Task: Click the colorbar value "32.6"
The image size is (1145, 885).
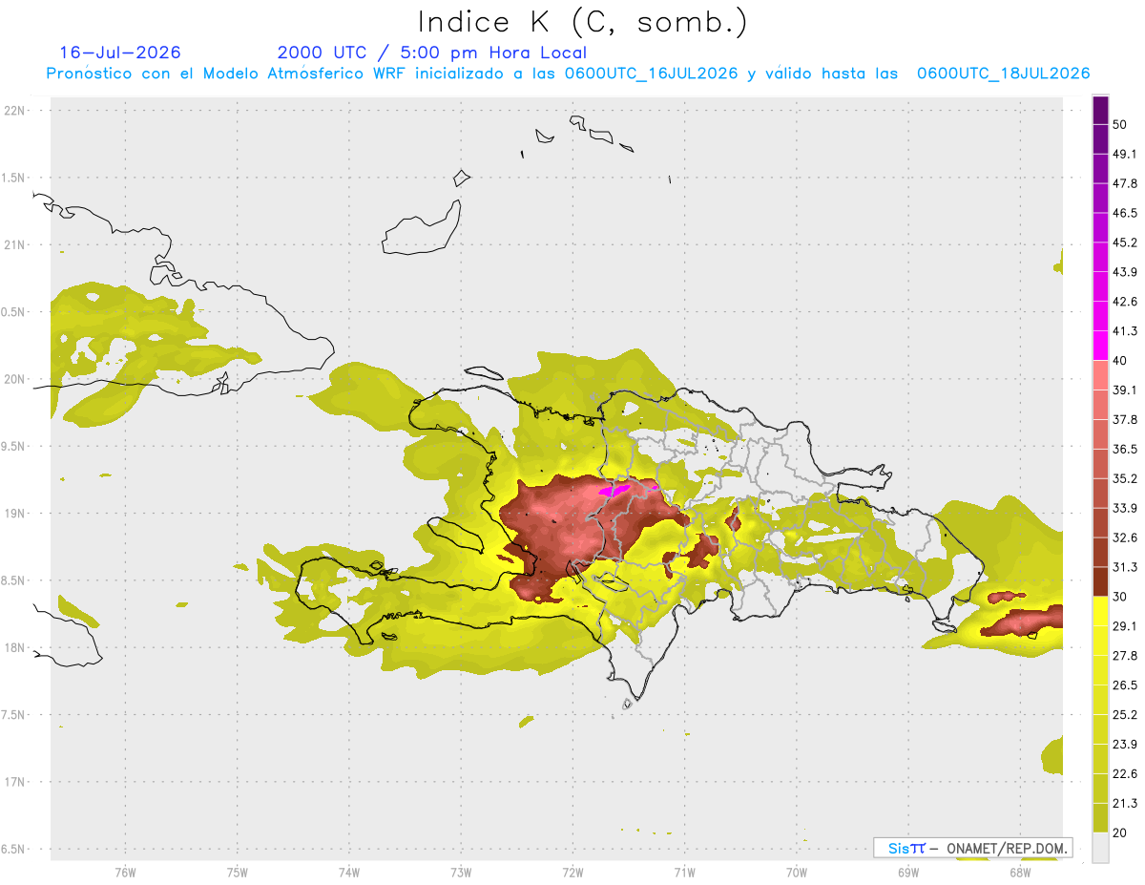Action: (1125, 537)
